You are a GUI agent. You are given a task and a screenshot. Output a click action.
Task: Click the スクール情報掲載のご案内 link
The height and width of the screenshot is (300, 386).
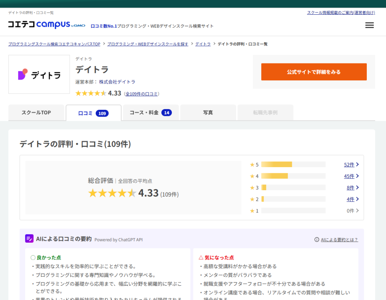click(341, 12)
